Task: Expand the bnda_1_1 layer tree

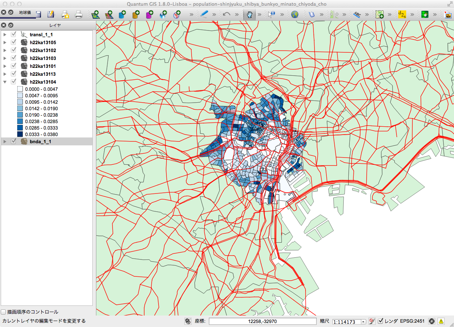Action: click(x=5, y=141)
